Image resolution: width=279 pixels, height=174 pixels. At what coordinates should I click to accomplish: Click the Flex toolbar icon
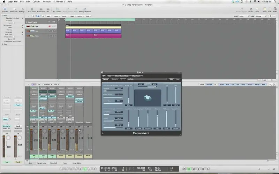coord(48,10)
